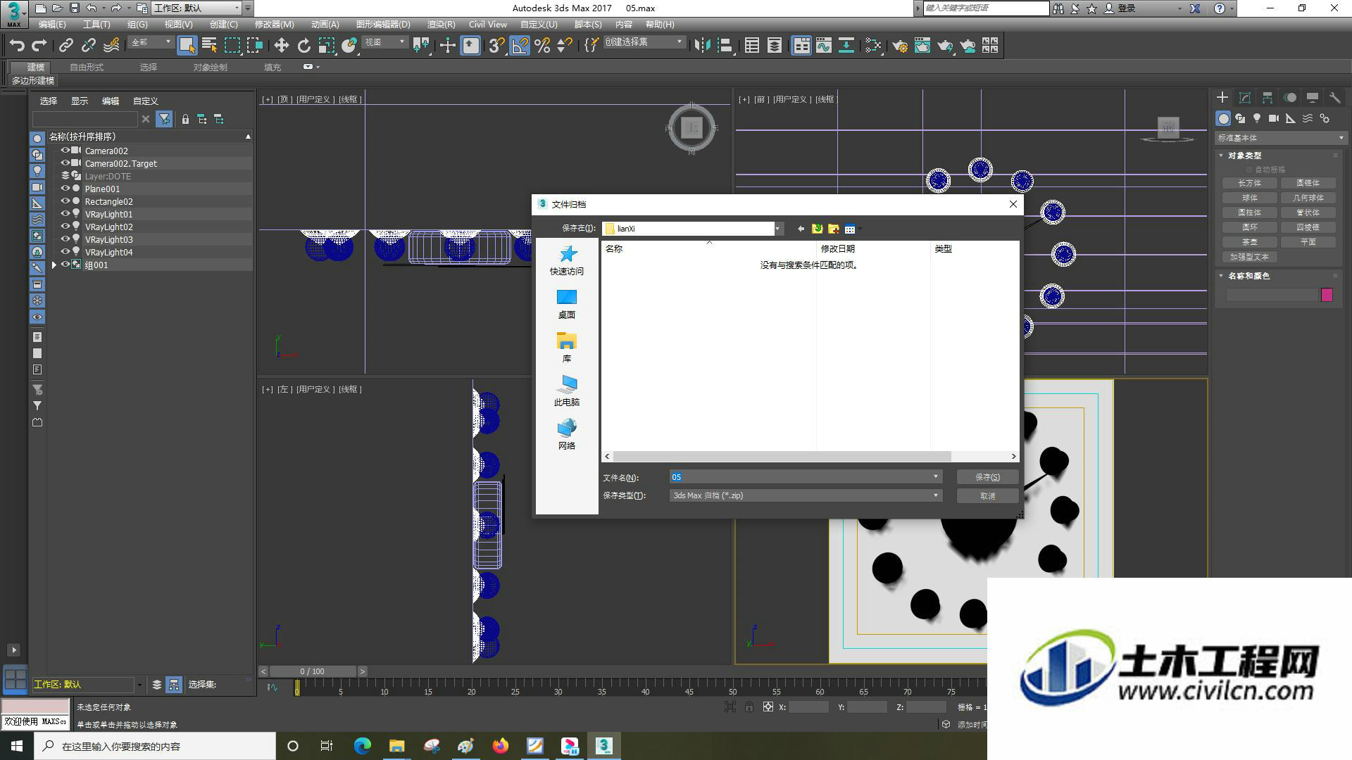Open Firefox from the taskbar
This screenshot has width=1352, height=760.
501,746
